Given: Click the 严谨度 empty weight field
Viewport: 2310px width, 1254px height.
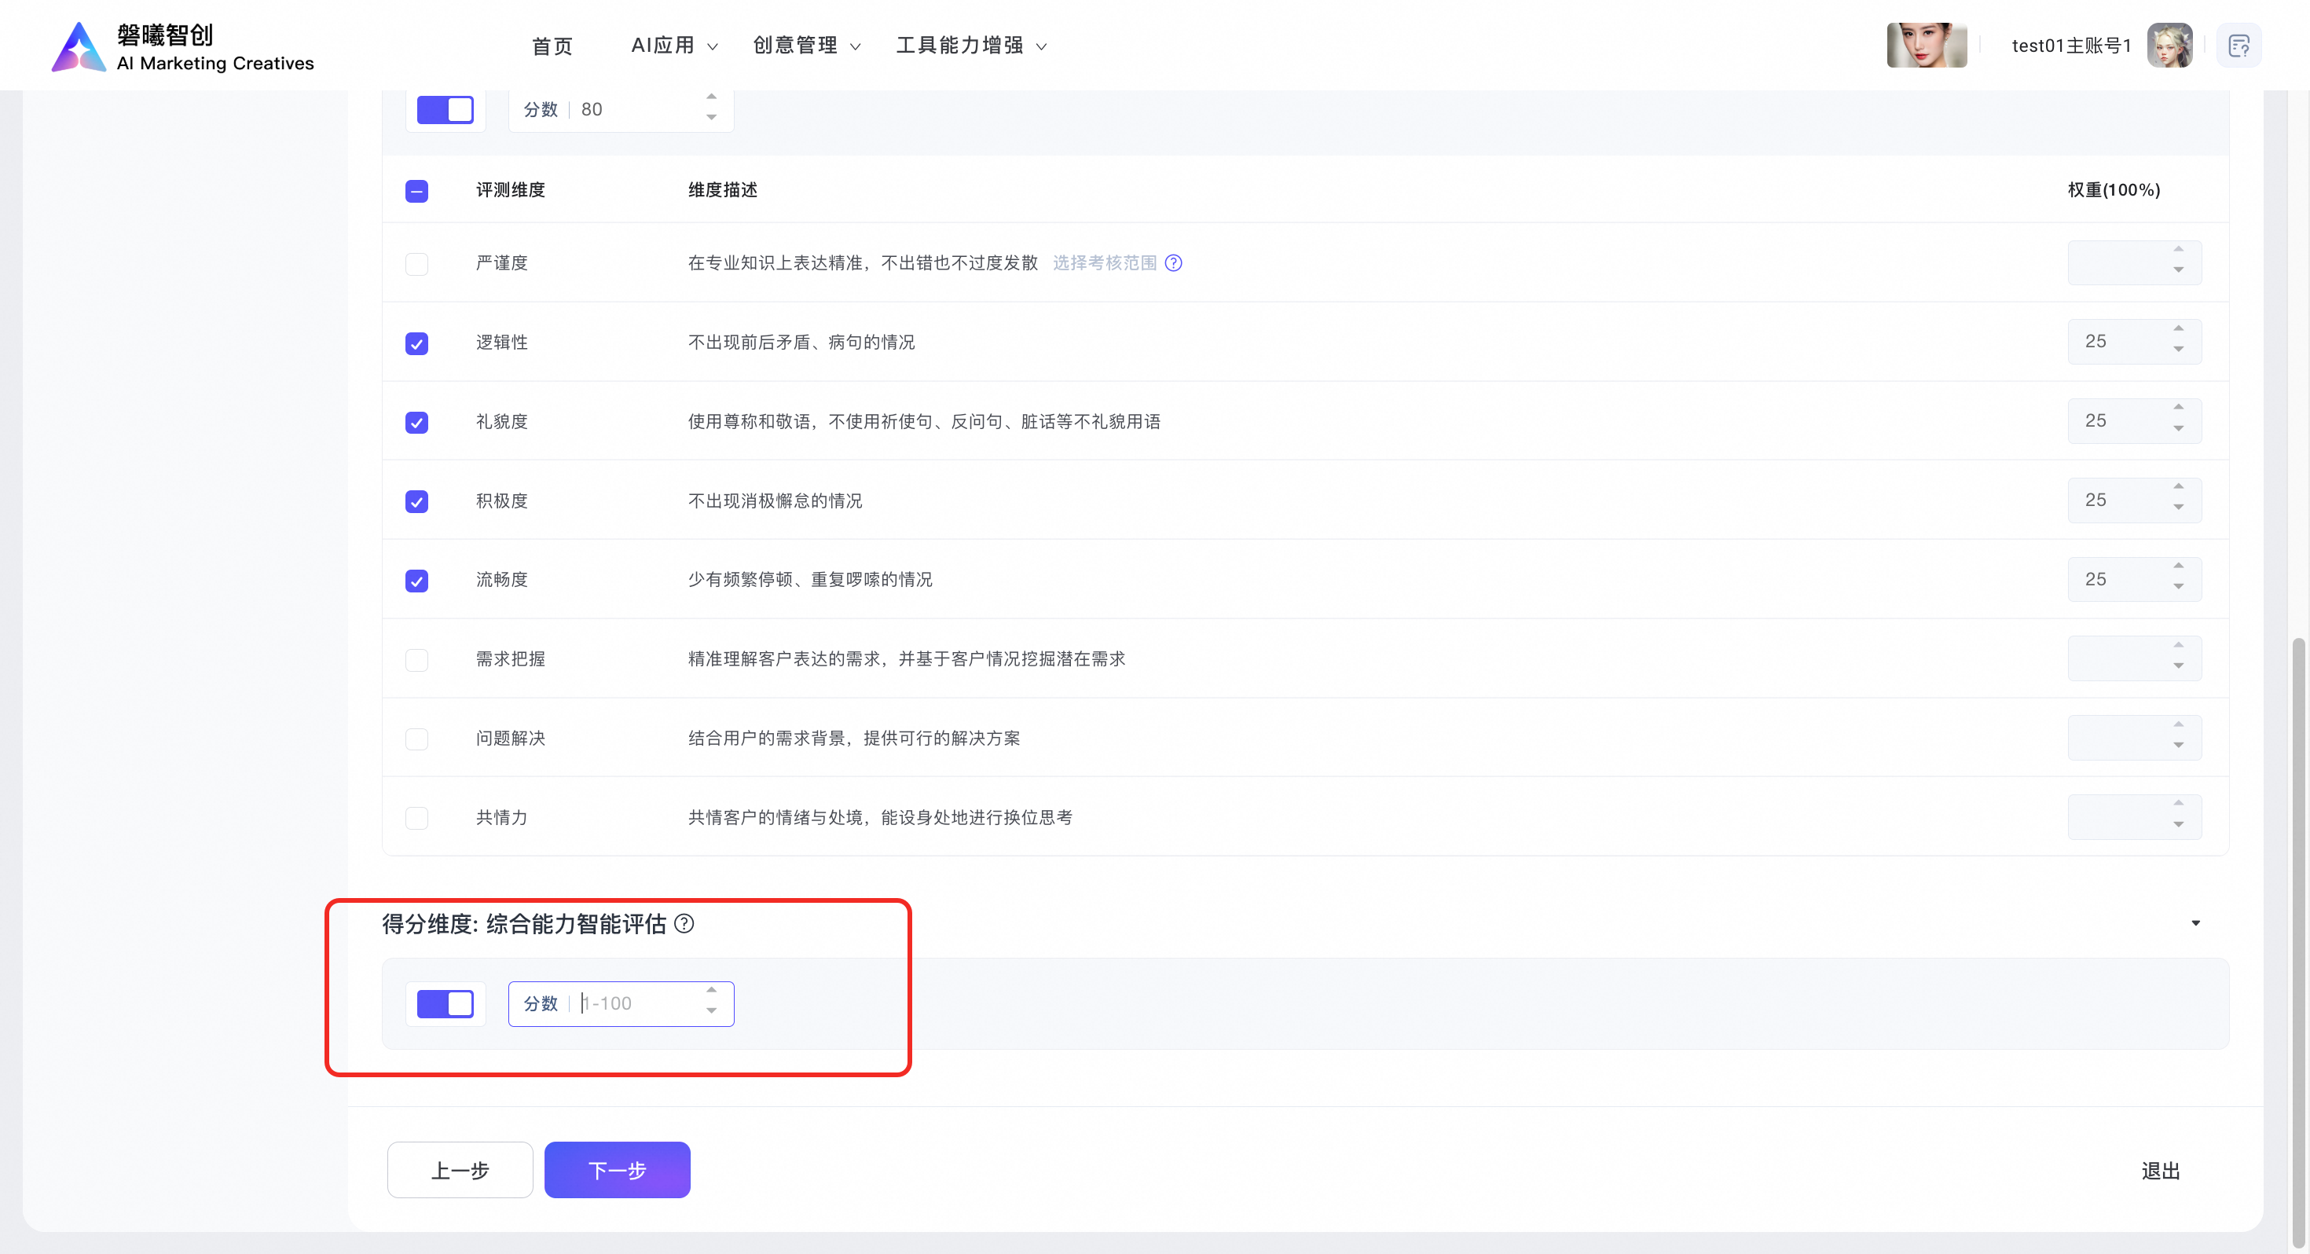Looking at the screenshot, I should (x=2134, y=262).
